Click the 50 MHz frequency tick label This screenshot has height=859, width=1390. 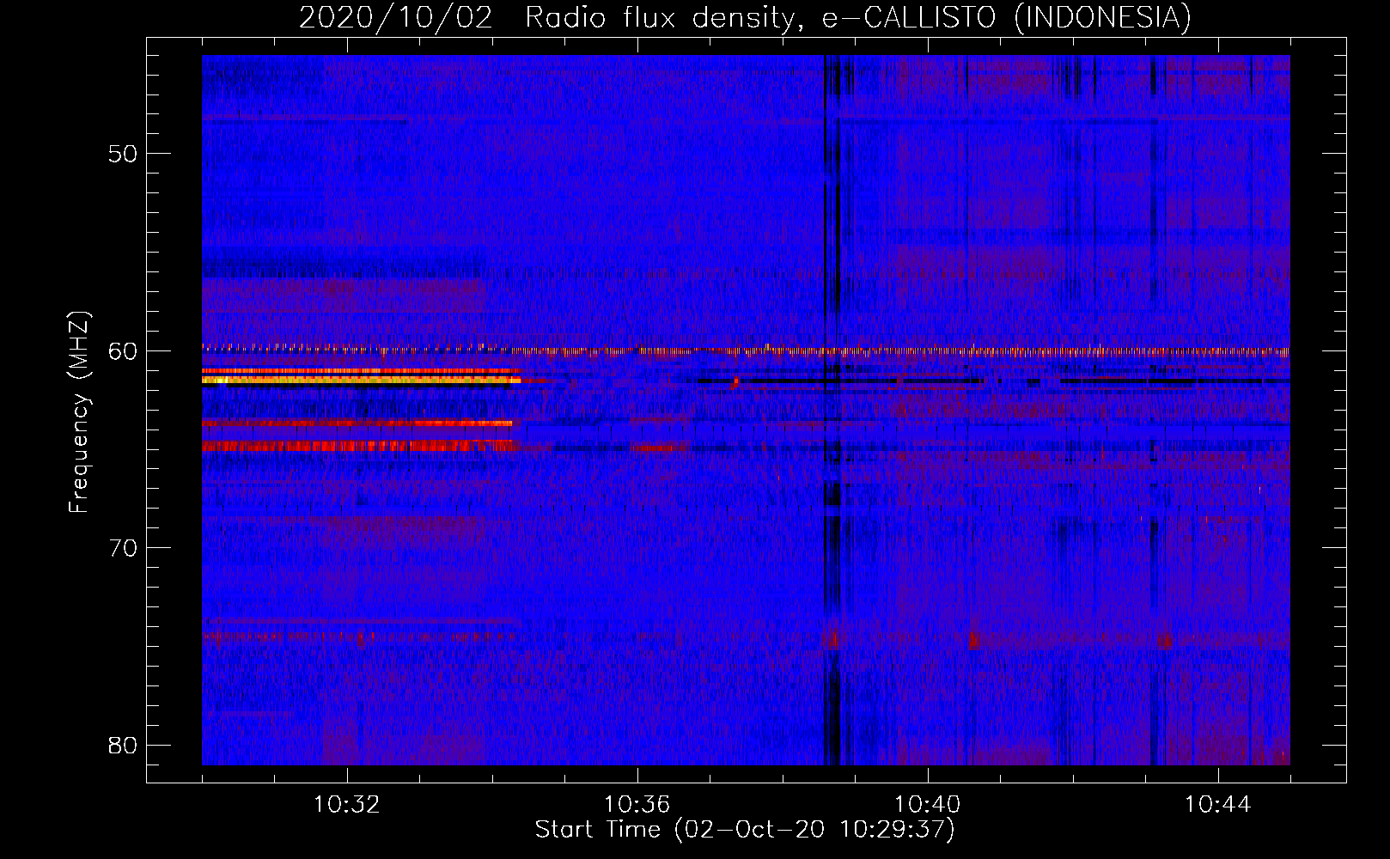click(x=123, y=154)
